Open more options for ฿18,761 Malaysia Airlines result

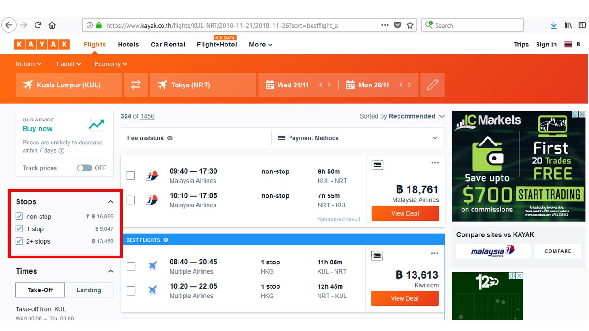tap(435, 163)
